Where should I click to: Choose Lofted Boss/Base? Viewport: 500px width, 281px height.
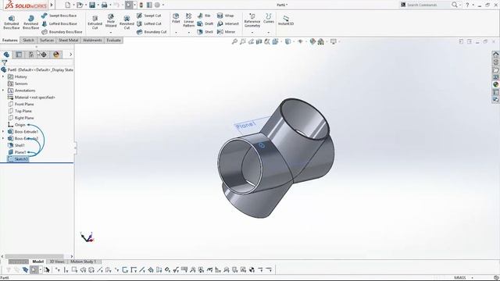[x=59, y=23]
